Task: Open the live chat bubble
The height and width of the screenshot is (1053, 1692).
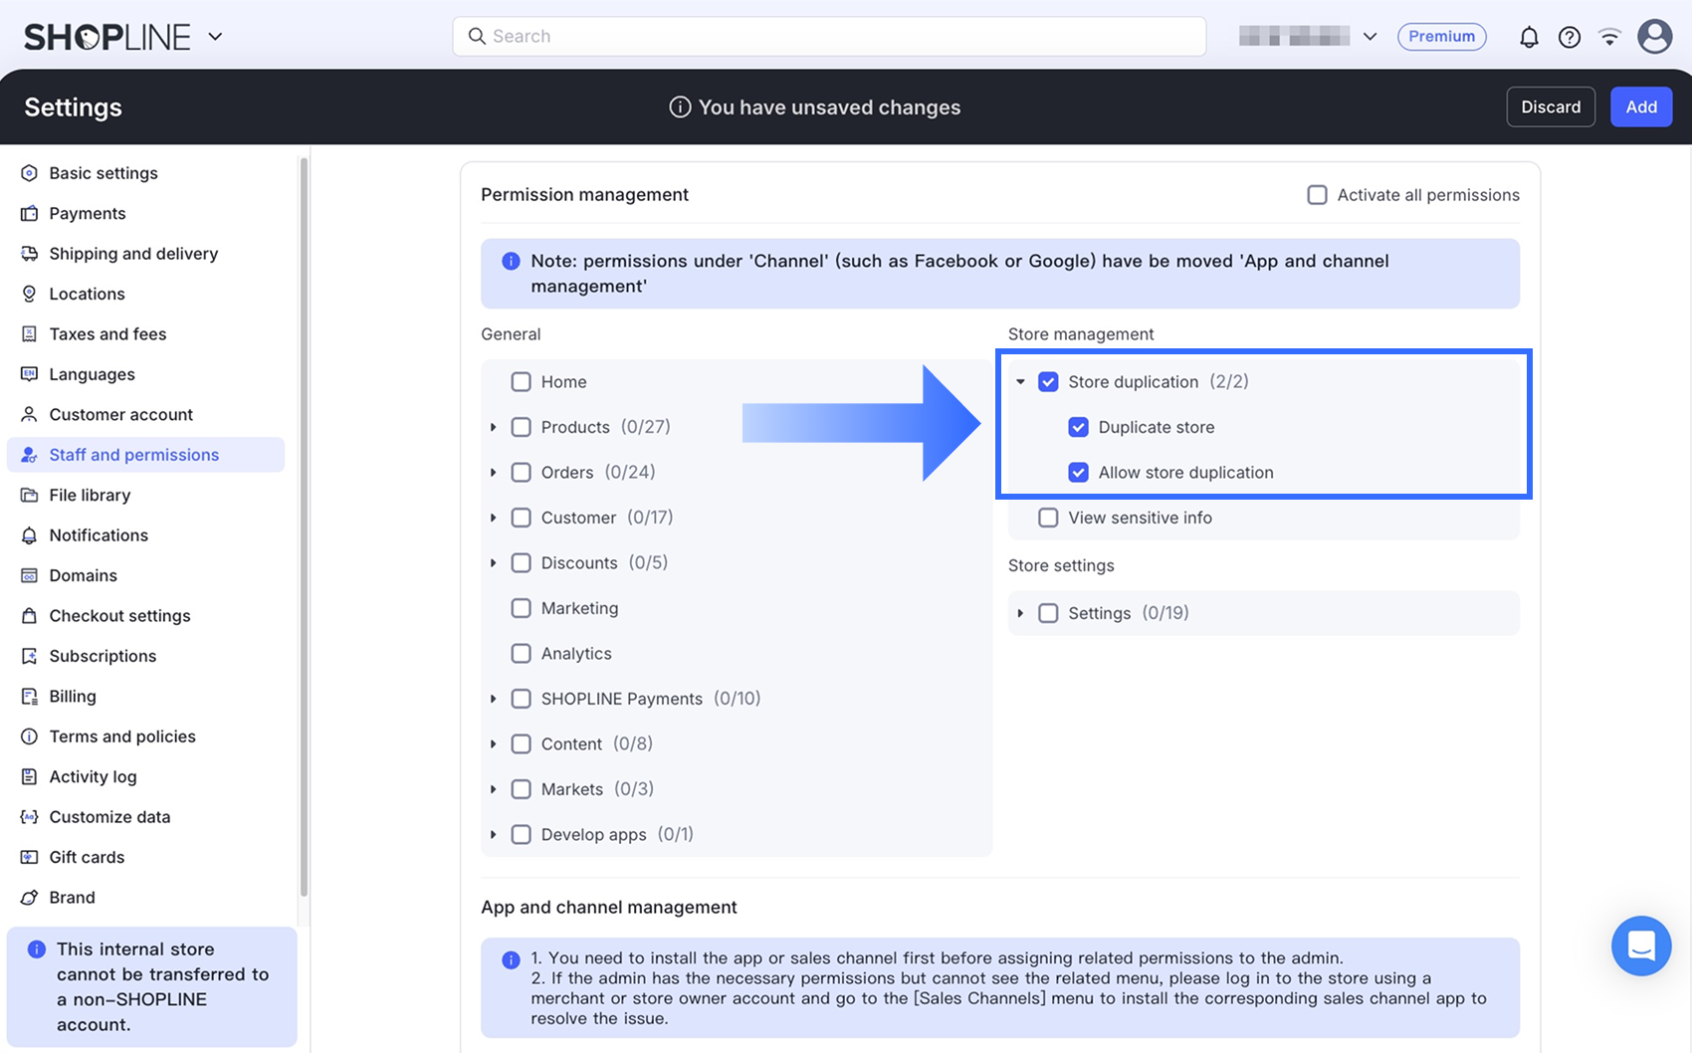Action: point(1641,946)
